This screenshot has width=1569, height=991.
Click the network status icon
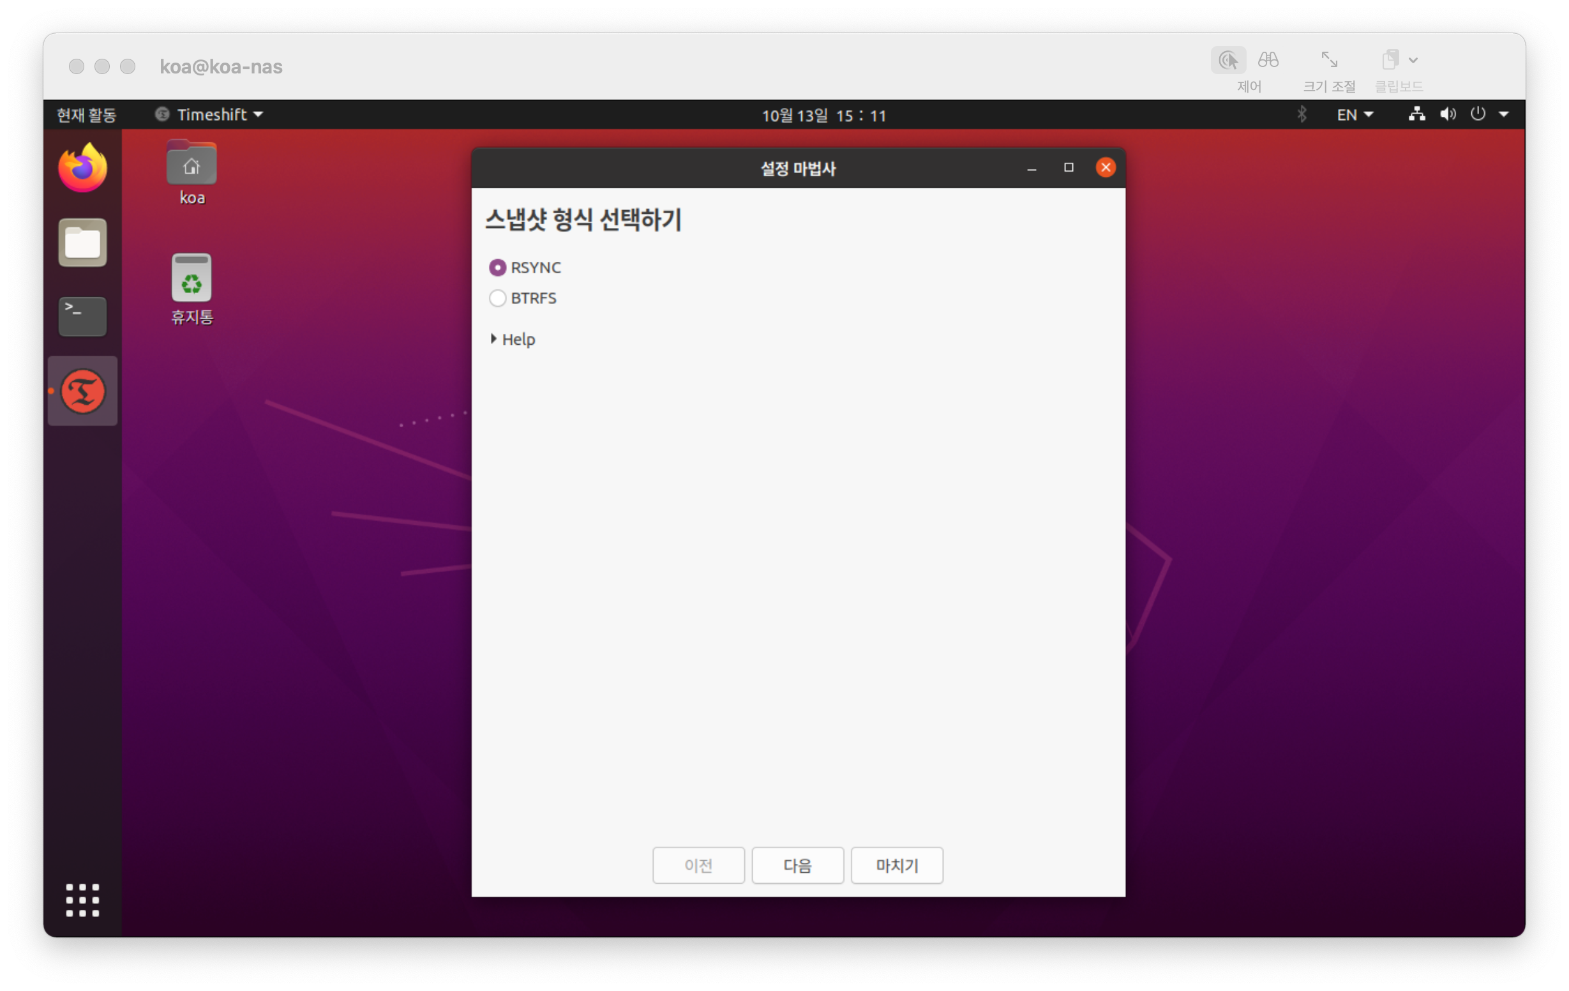coord(1416,115)
